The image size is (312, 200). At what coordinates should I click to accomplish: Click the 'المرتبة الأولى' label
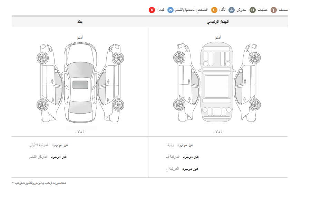pyautogui.click(x=39, y=145)
